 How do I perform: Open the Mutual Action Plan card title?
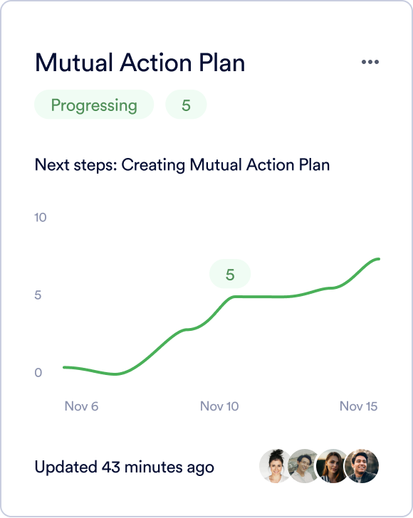(140, 63)
